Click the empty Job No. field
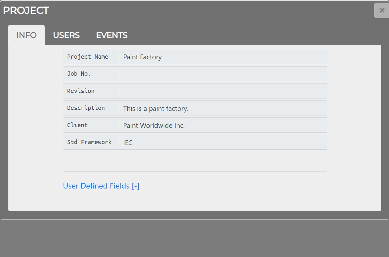Viewport: 389px width, 257px height. (223, 74)
